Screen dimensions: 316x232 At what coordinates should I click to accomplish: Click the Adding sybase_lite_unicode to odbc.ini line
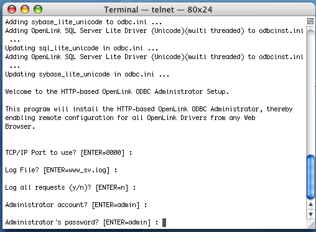(x=83, y=22)
